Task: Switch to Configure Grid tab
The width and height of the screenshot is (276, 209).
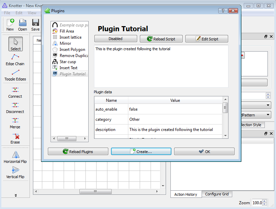Action: 217,194
